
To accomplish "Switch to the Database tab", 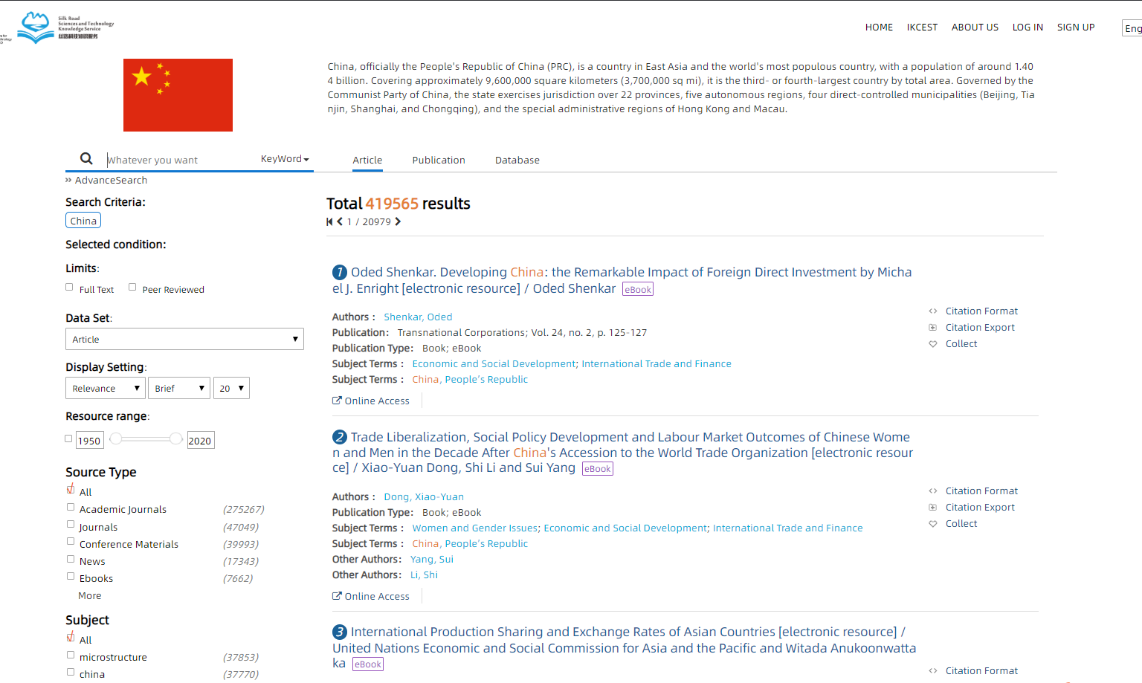I will 517,161.
